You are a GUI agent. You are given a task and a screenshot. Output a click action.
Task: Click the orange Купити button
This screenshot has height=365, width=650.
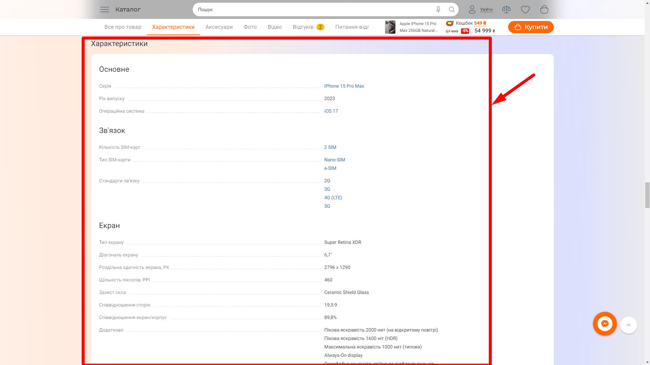click(x=530, y=27)
